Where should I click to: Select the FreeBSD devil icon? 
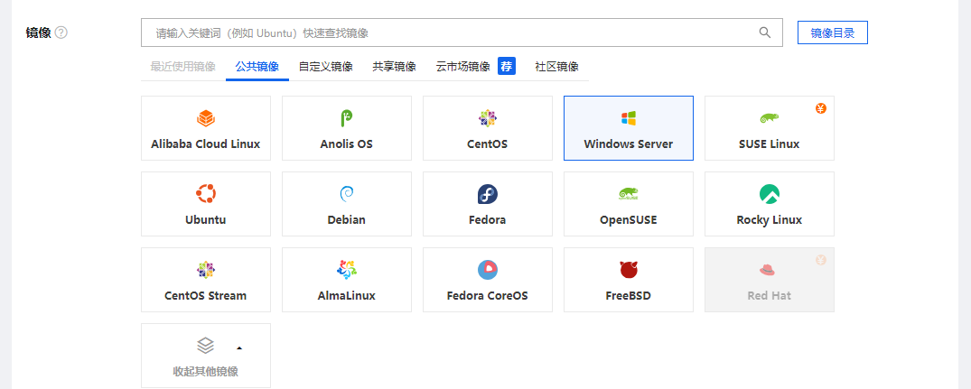[628, 270]
